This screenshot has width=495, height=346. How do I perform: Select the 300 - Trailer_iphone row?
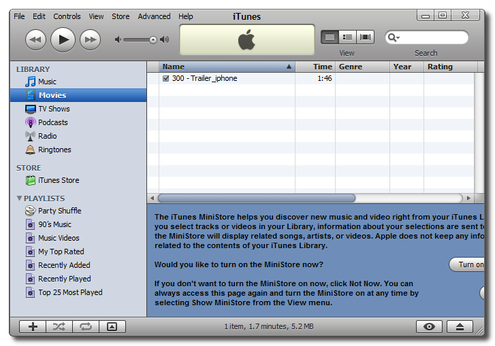(x=311, y=78)
